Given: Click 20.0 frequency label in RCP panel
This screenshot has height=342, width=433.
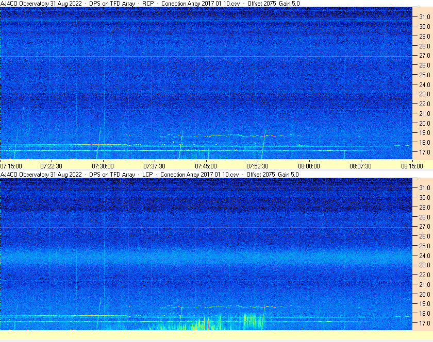Looking at the screenshot, I should (x=425, y=123).
